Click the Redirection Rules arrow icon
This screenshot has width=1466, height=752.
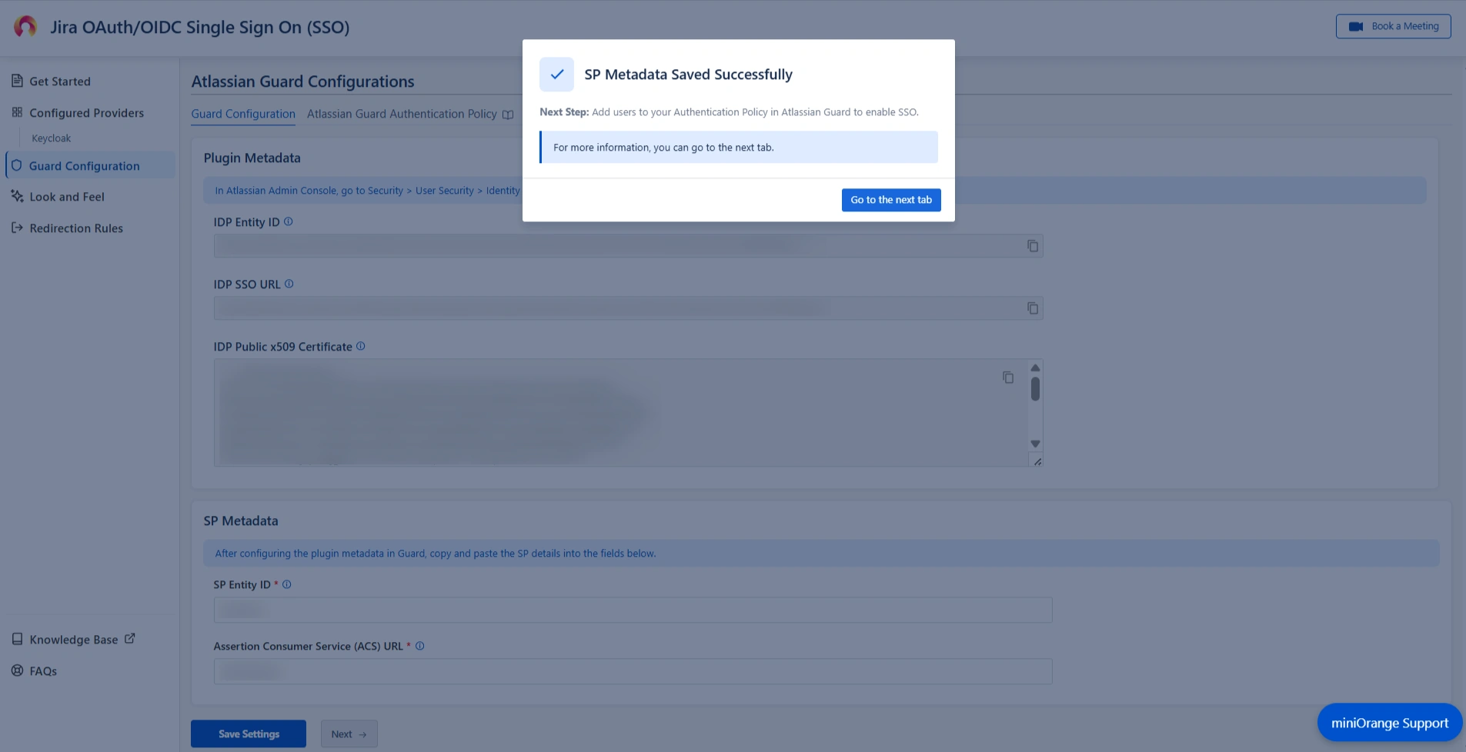pos(17,228)
